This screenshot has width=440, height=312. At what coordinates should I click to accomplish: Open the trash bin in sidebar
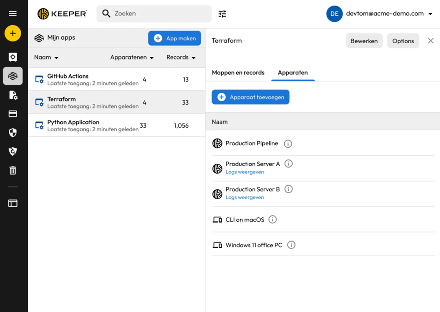(13, 170)
